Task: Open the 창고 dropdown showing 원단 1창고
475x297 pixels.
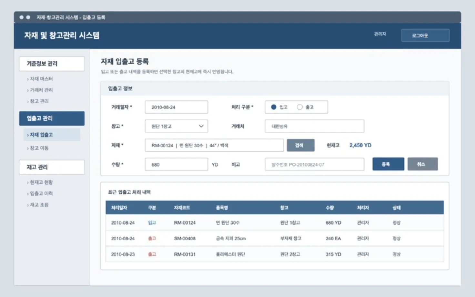Action: [x=177, y=126]
